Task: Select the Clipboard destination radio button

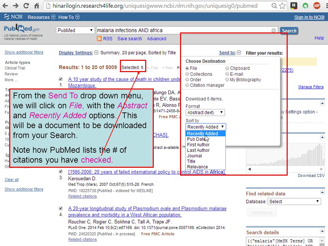Action: point(227,68)
